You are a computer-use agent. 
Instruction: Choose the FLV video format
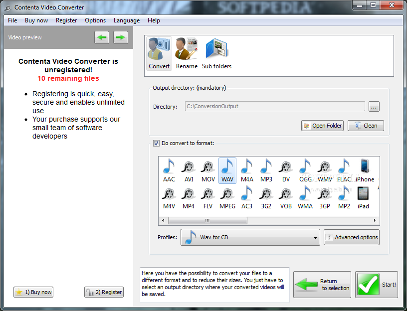tap(208, 197)
